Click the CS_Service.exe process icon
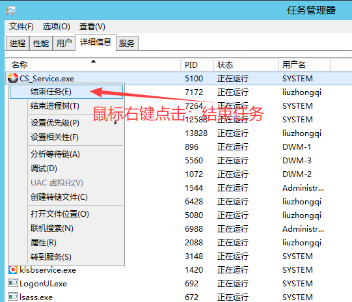The width and height of the screenshot is (352, 302). pos(13,78)
